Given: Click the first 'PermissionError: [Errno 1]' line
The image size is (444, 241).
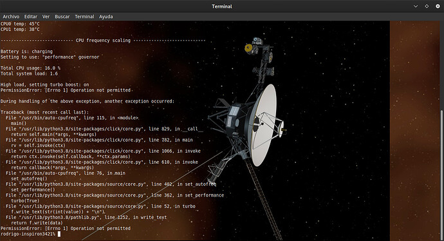Looking at the screenshot, I should [66, 90].
